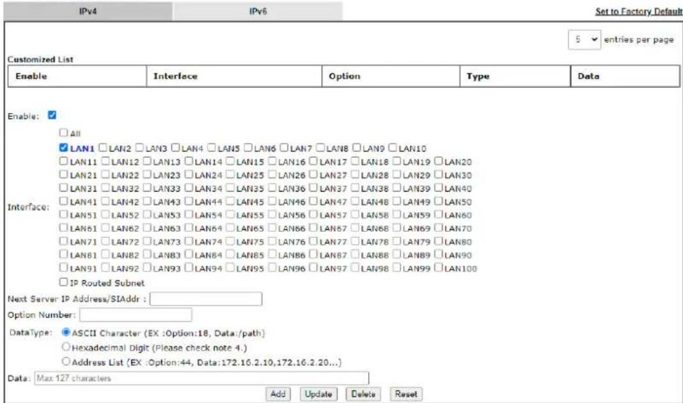Image resolution: width=683 pixels, height=403 pixels.
Task: Check the LAN68 checkbox
Action: 355,227
